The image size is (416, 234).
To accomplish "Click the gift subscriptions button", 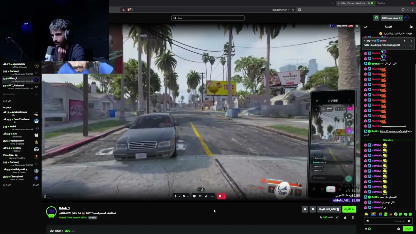I will pos(329,209).
